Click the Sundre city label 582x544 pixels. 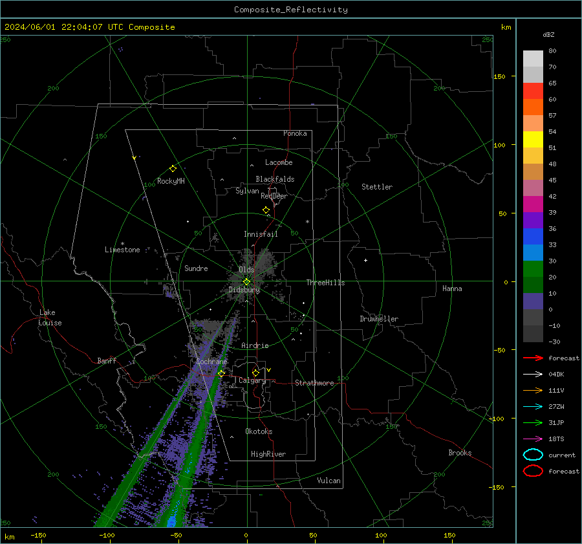[x=196, y=268]
